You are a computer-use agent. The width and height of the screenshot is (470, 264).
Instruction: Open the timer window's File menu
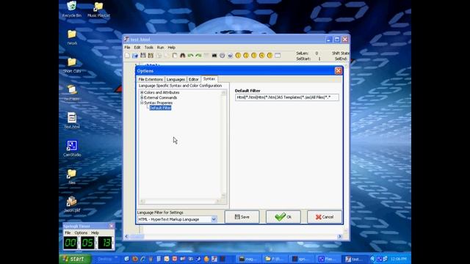coord(68,232)
